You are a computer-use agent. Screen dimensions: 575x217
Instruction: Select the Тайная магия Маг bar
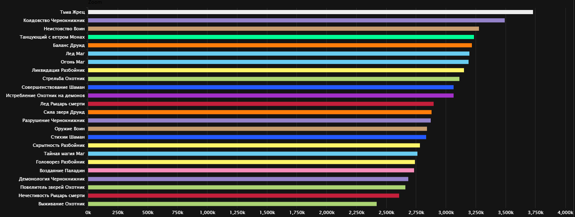point(253,154)
